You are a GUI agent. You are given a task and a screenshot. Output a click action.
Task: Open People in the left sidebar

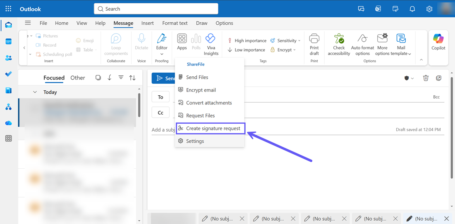click(8, 58)
